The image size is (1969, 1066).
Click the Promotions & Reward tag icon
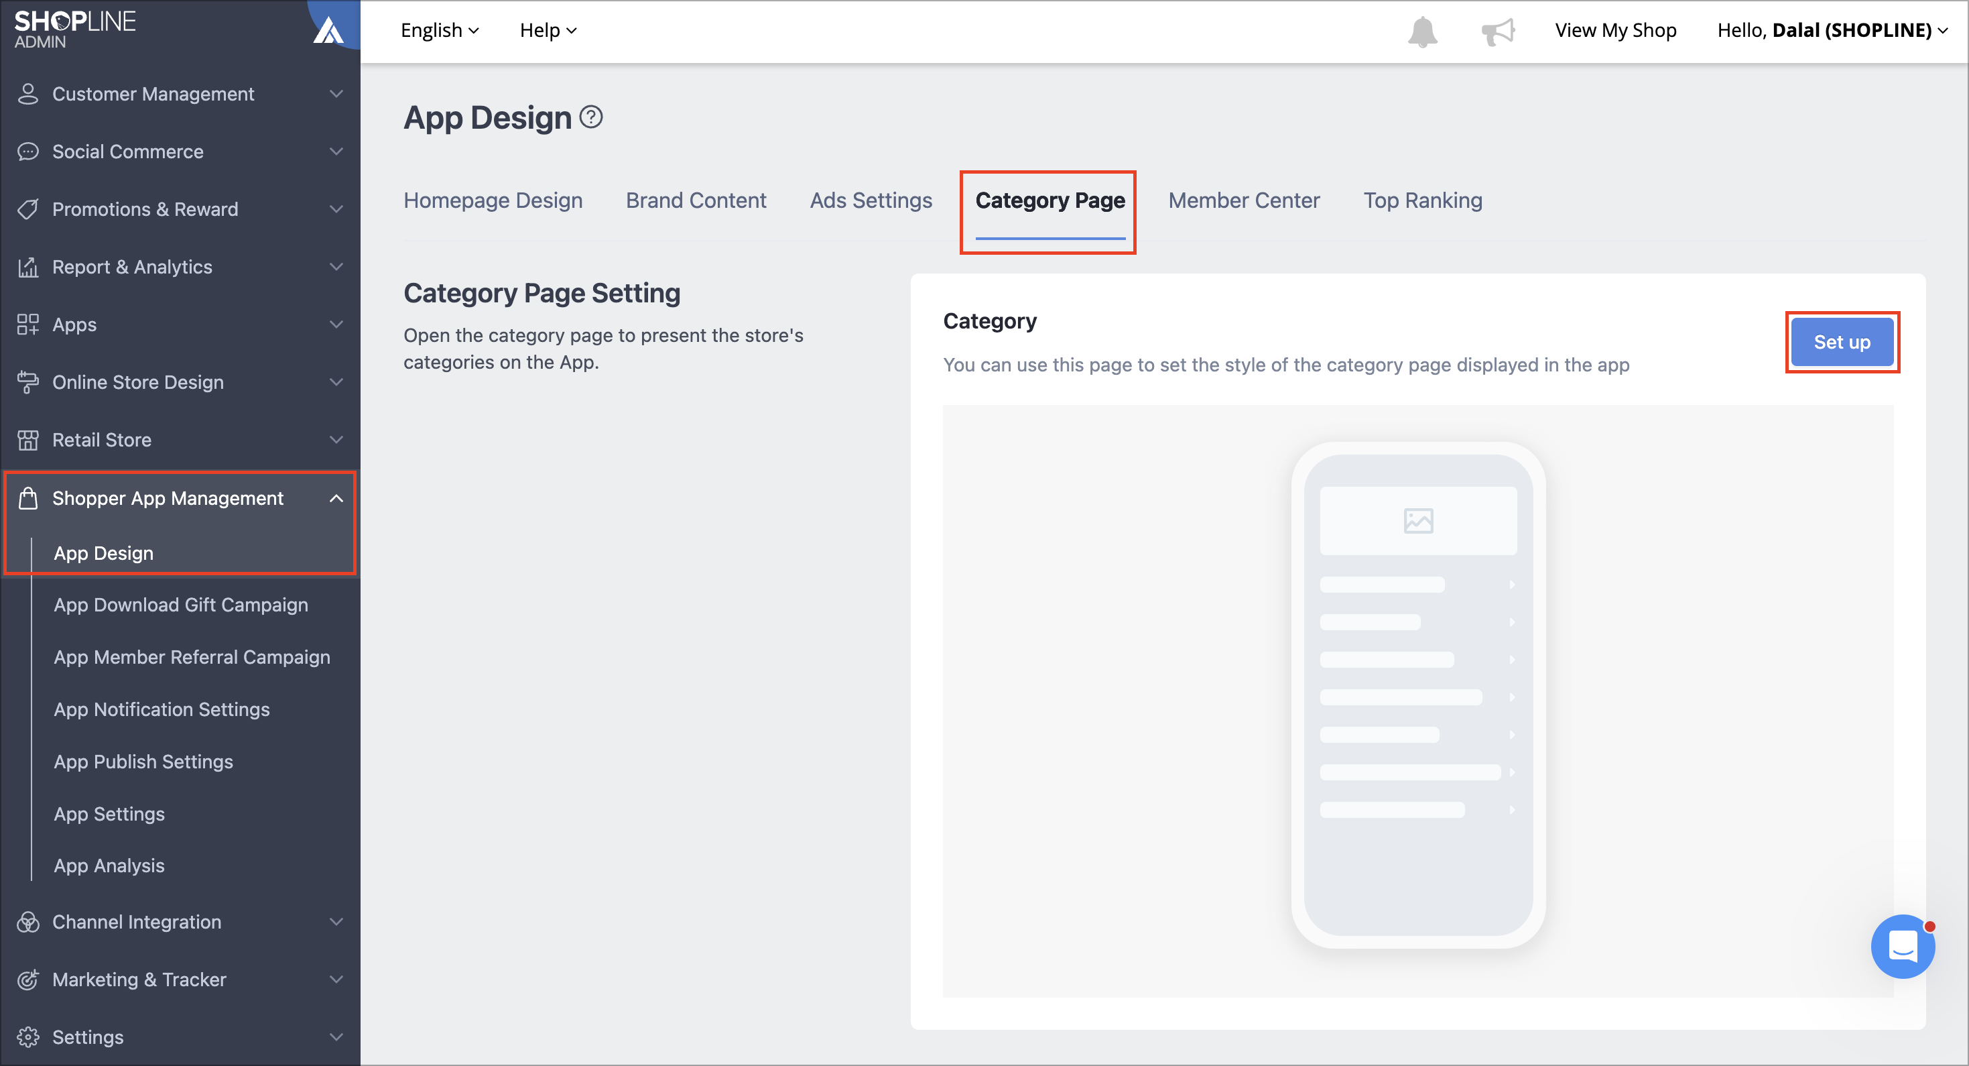(x=27, y=209)
